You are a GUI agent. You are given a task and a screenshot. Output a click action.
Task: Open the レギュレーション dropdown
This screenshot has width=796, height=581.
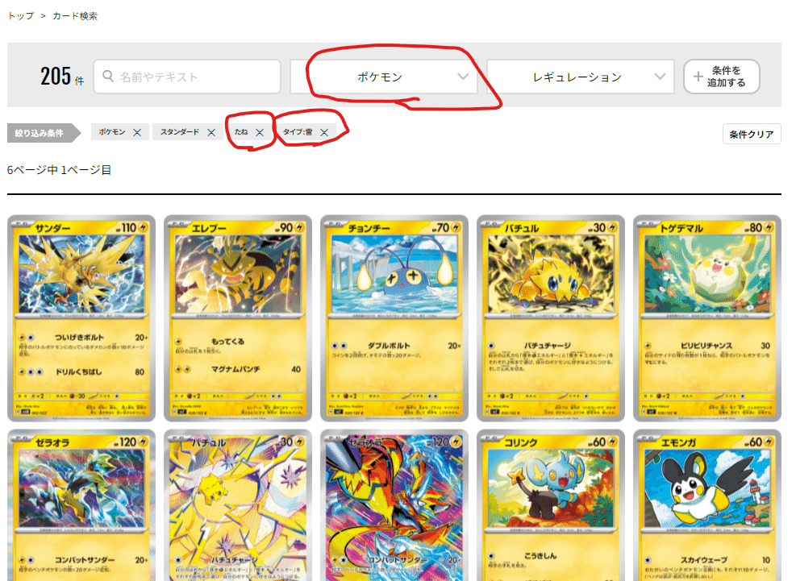click(580, 77)
